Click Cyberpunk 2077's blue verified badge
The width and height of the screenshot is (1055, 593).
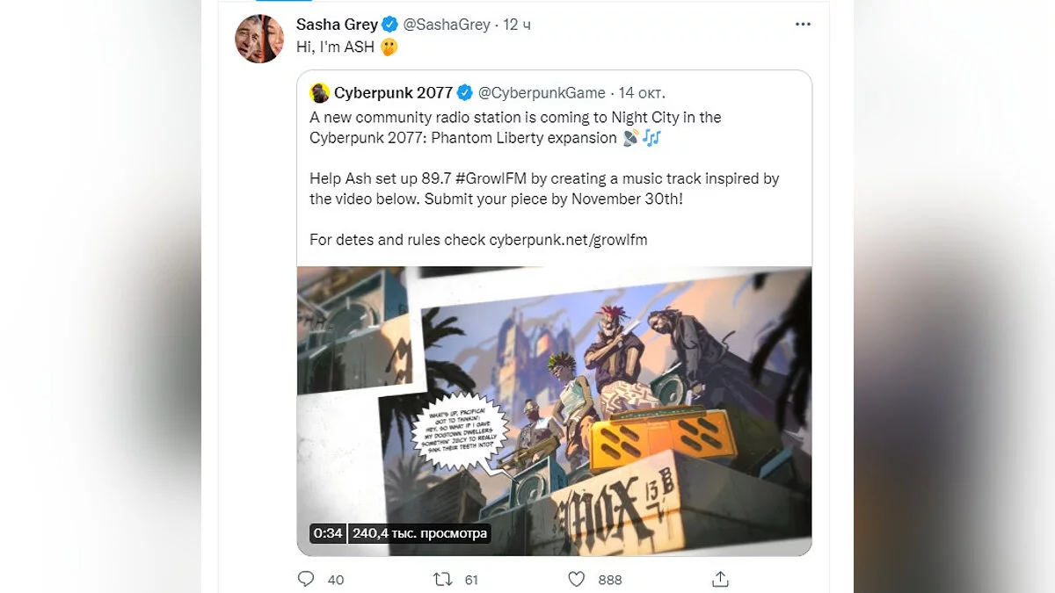tap(465, 93)
